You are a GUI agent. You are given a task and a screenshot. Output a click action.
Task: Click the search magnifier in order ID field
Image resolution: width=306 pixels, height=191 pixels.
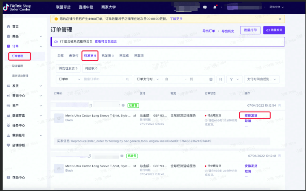coord(127,79)
